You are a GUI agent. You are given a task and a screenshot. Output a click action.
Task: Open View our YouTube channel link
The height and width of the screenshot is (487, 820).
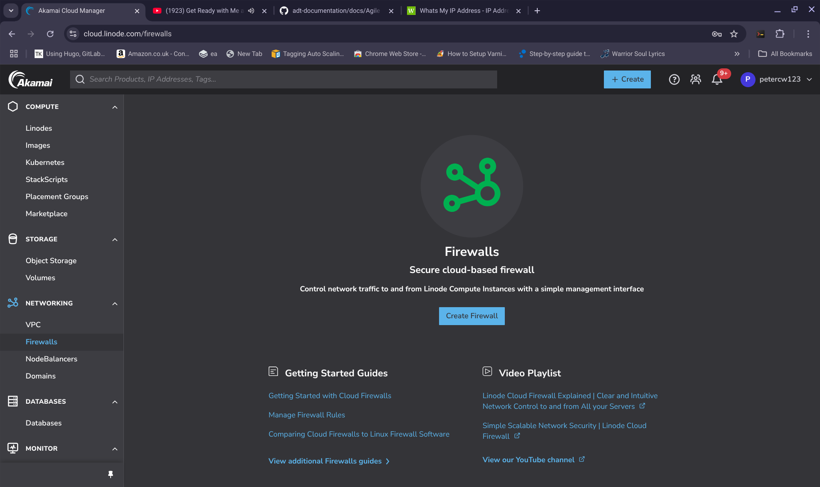tap(528, 460)
